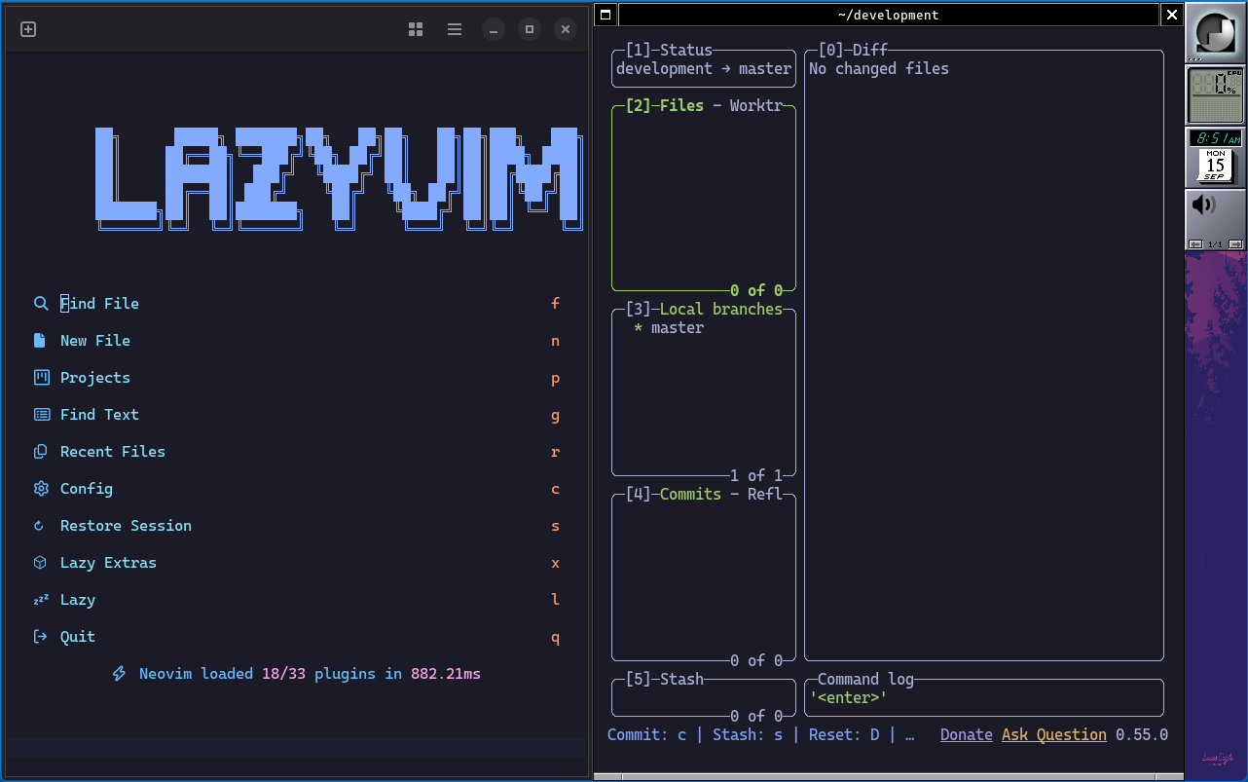Click the right arrow in mixer applet
The height and width of the screenshot is (782, 1248).
click(x=1235, y=244)
